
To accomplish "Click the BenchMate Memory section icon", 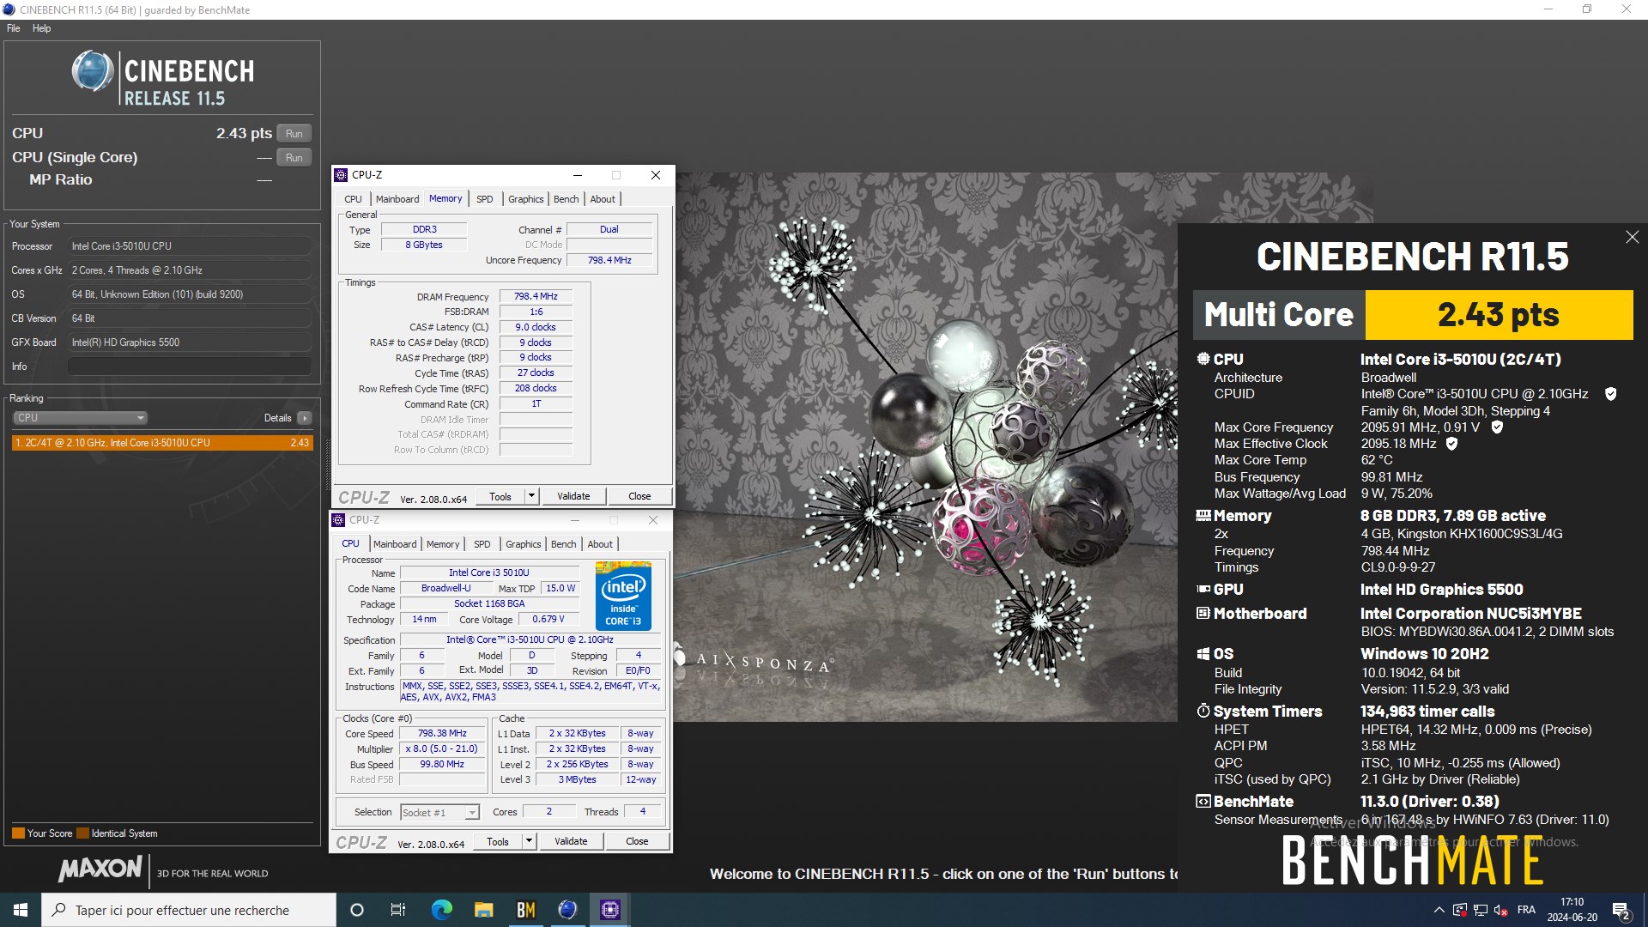I will (1203, 516).
